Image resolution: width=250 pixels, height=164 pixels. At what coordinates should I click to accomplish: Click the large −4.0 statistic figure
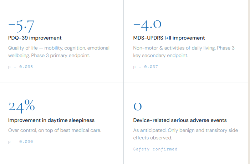[x=147, y=25]
